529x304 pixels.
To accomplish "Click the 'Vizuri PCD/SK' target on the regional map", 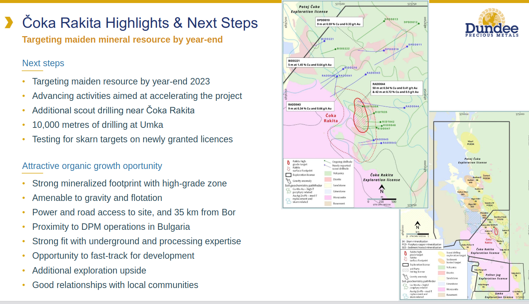I will (470, 143).
